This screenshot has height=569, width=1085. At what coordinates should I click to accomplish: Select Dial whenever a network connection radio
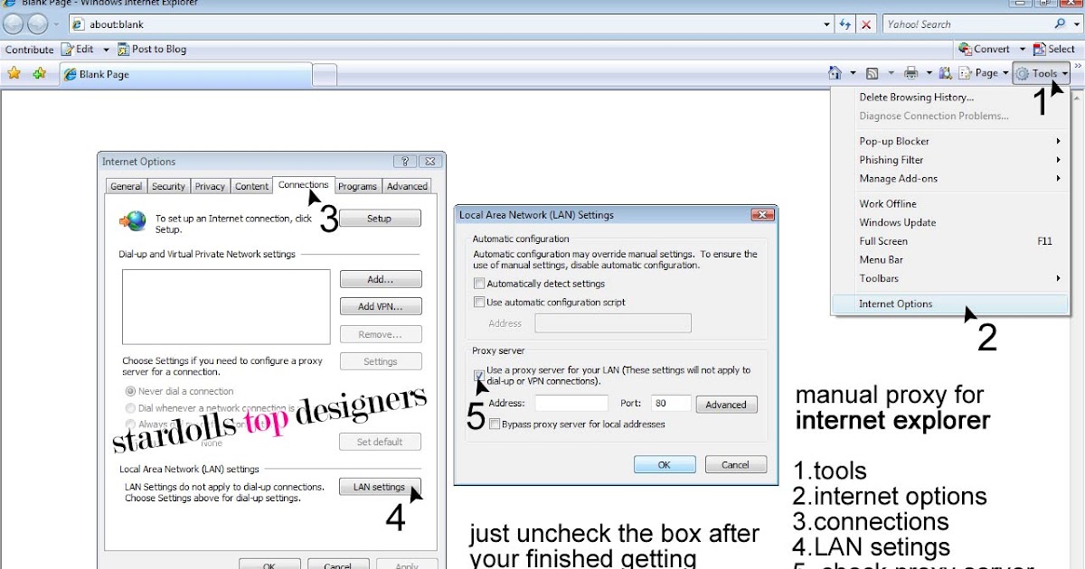(130, 408)
